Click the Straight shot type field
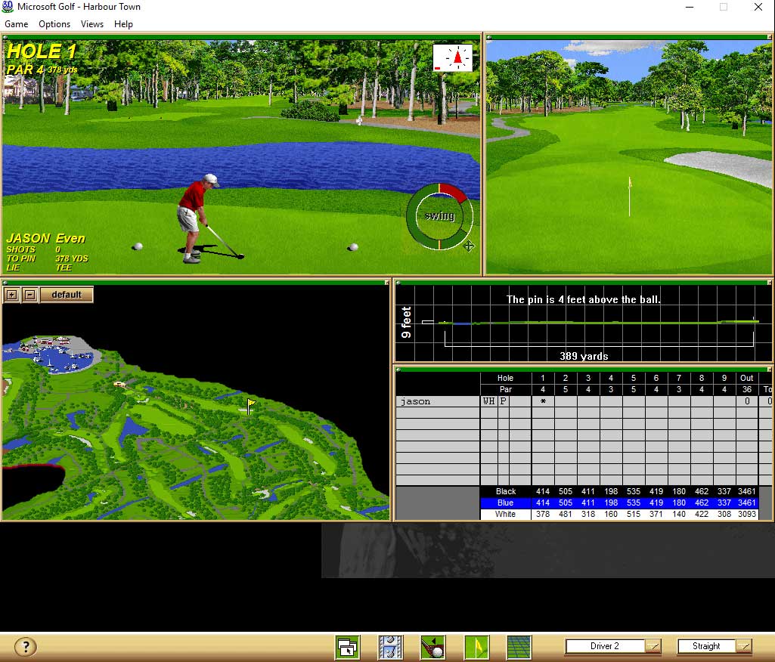The image size is (775, 662). (x=706, y=646)
